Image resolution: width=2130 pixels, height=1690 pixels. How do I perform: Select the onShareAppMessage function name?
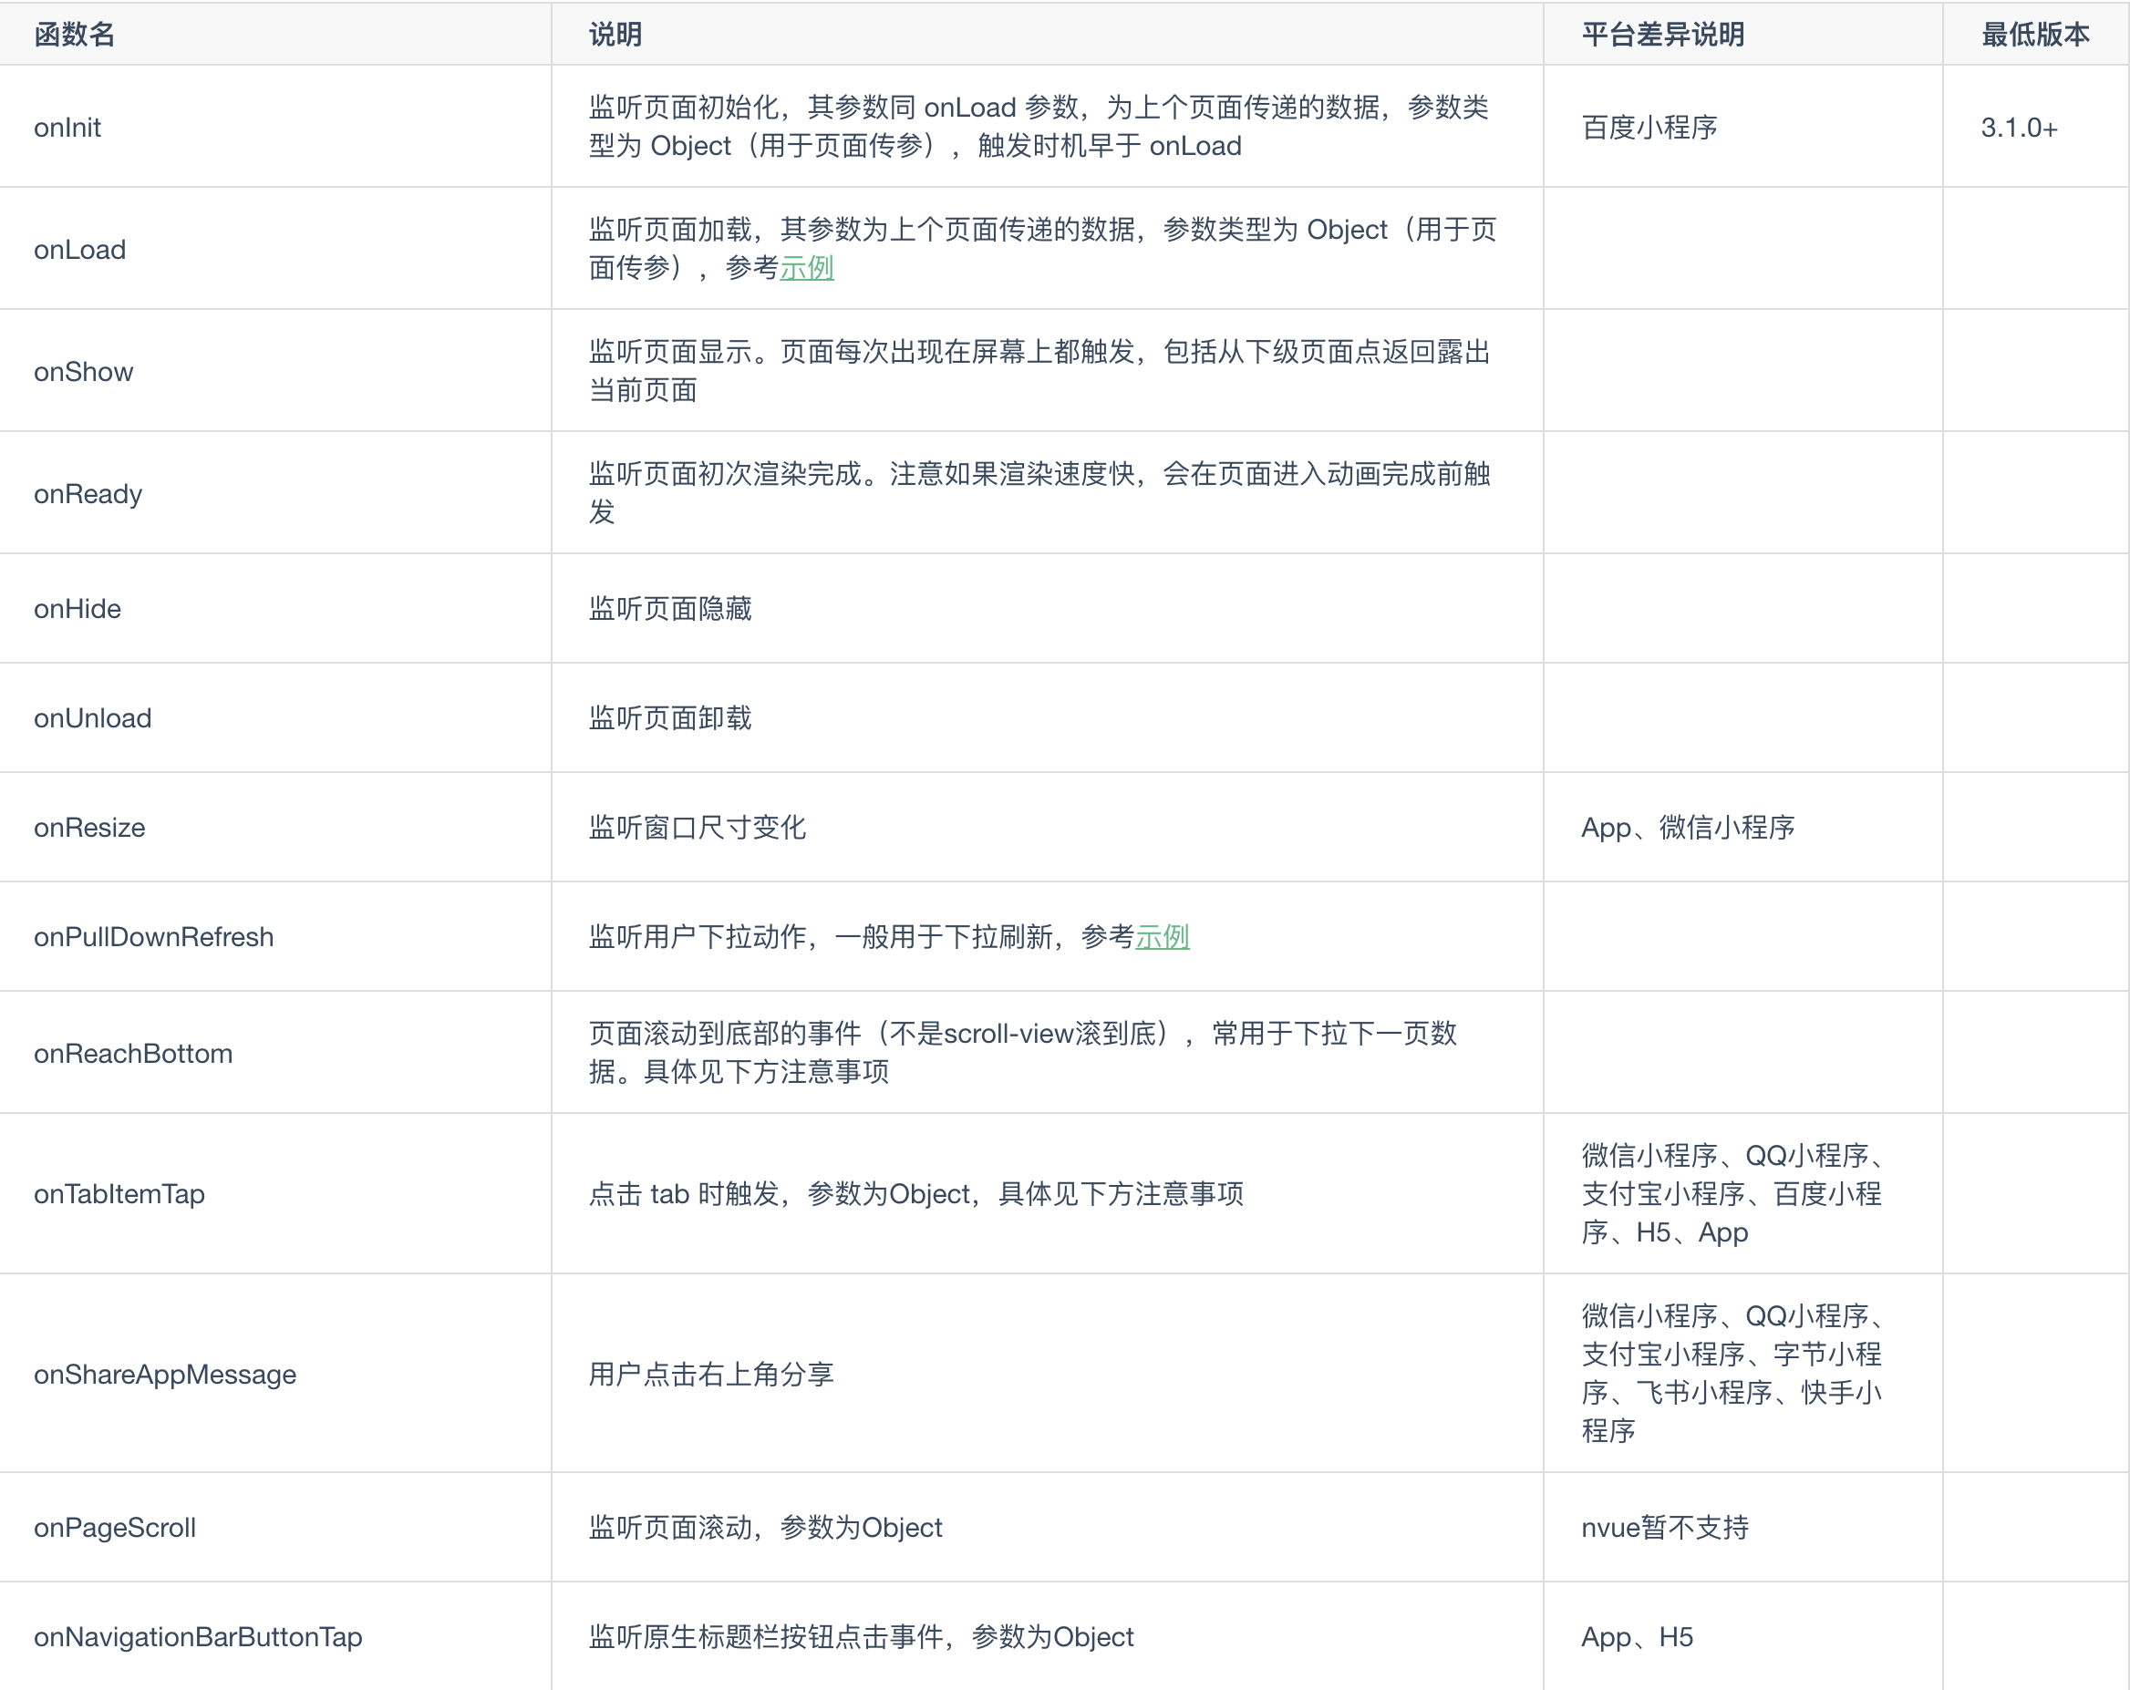tap(164, 1374)
